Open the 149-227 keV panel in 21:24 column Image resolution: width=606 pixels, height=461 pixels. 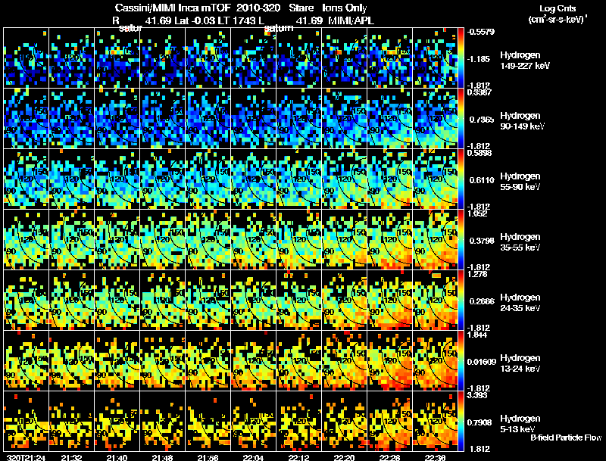click(x=27, y=58)
